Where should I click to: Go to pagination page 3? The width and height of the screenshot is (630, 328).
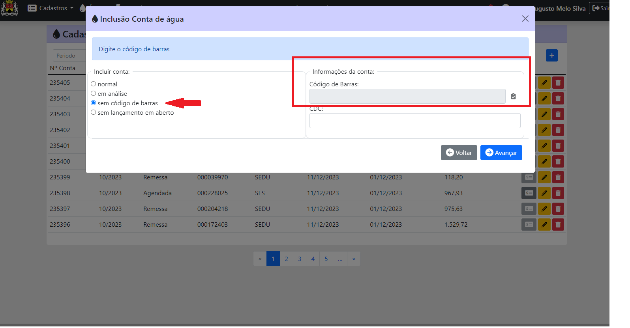coord(300,259)
